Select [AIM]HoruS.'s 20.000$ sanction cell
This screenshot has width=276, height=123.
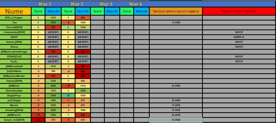(x=176, y=115)
